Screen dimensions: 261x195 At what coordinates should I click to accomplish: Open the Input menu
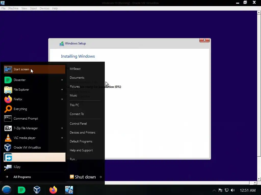[33, 8]
